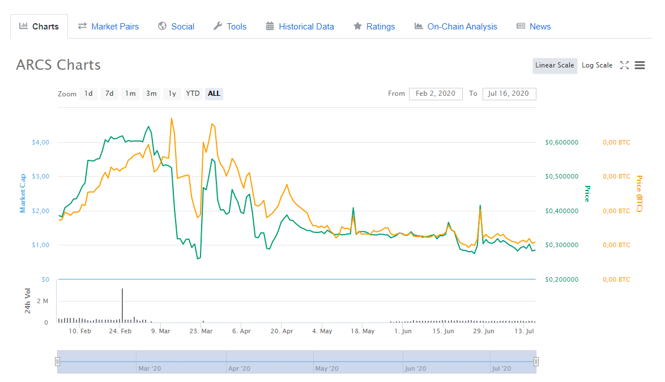Click the star icon beside Ratings
The image size is (665, 382).
pos(357,26)
